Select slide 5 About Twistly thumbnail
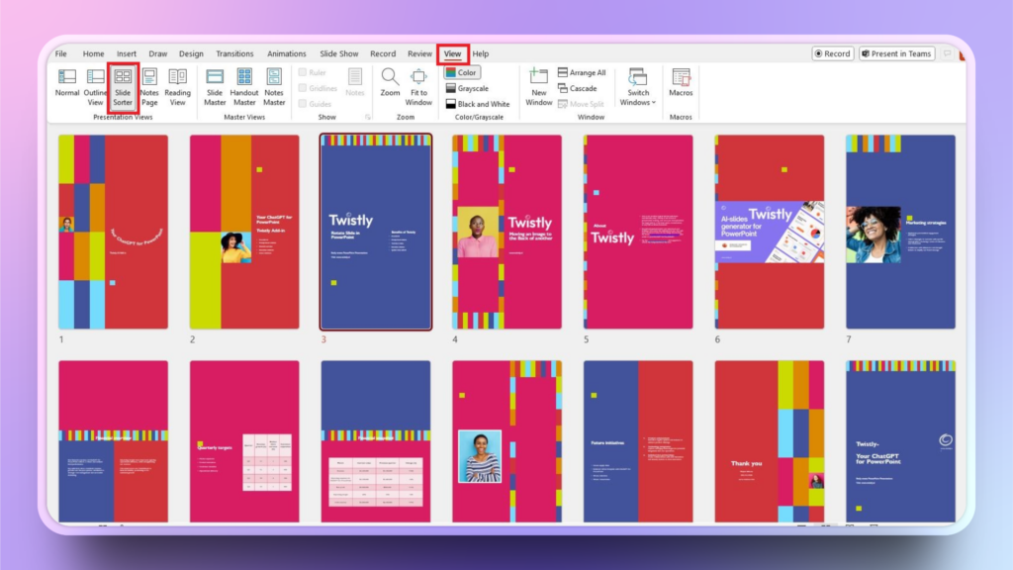The width and height of the screenshot is (1013, 570). 638,232
